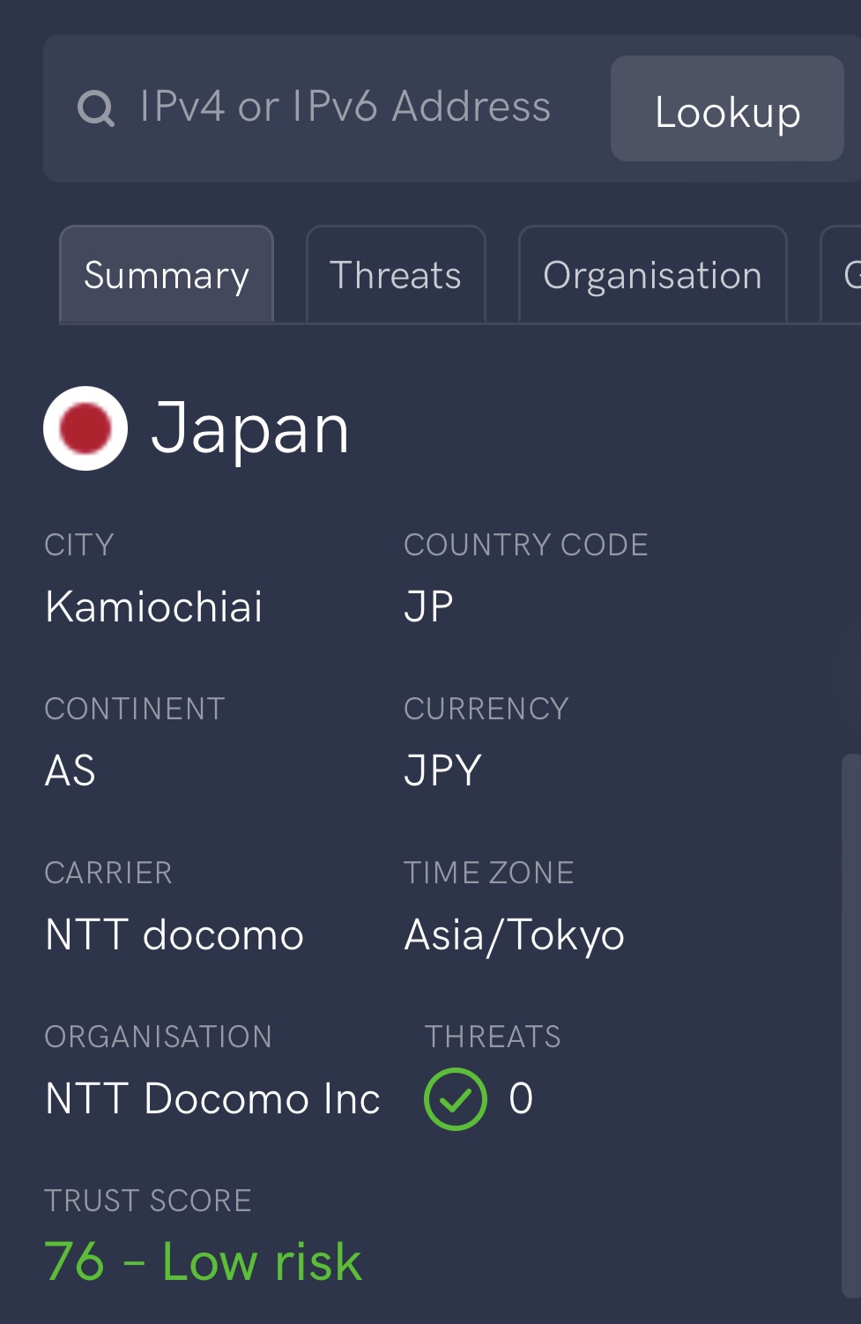This screenshot has height=1324, width=861.
Task: Focus the IPv4 or IPv6 Address field
Action: (x=345, y=108)
